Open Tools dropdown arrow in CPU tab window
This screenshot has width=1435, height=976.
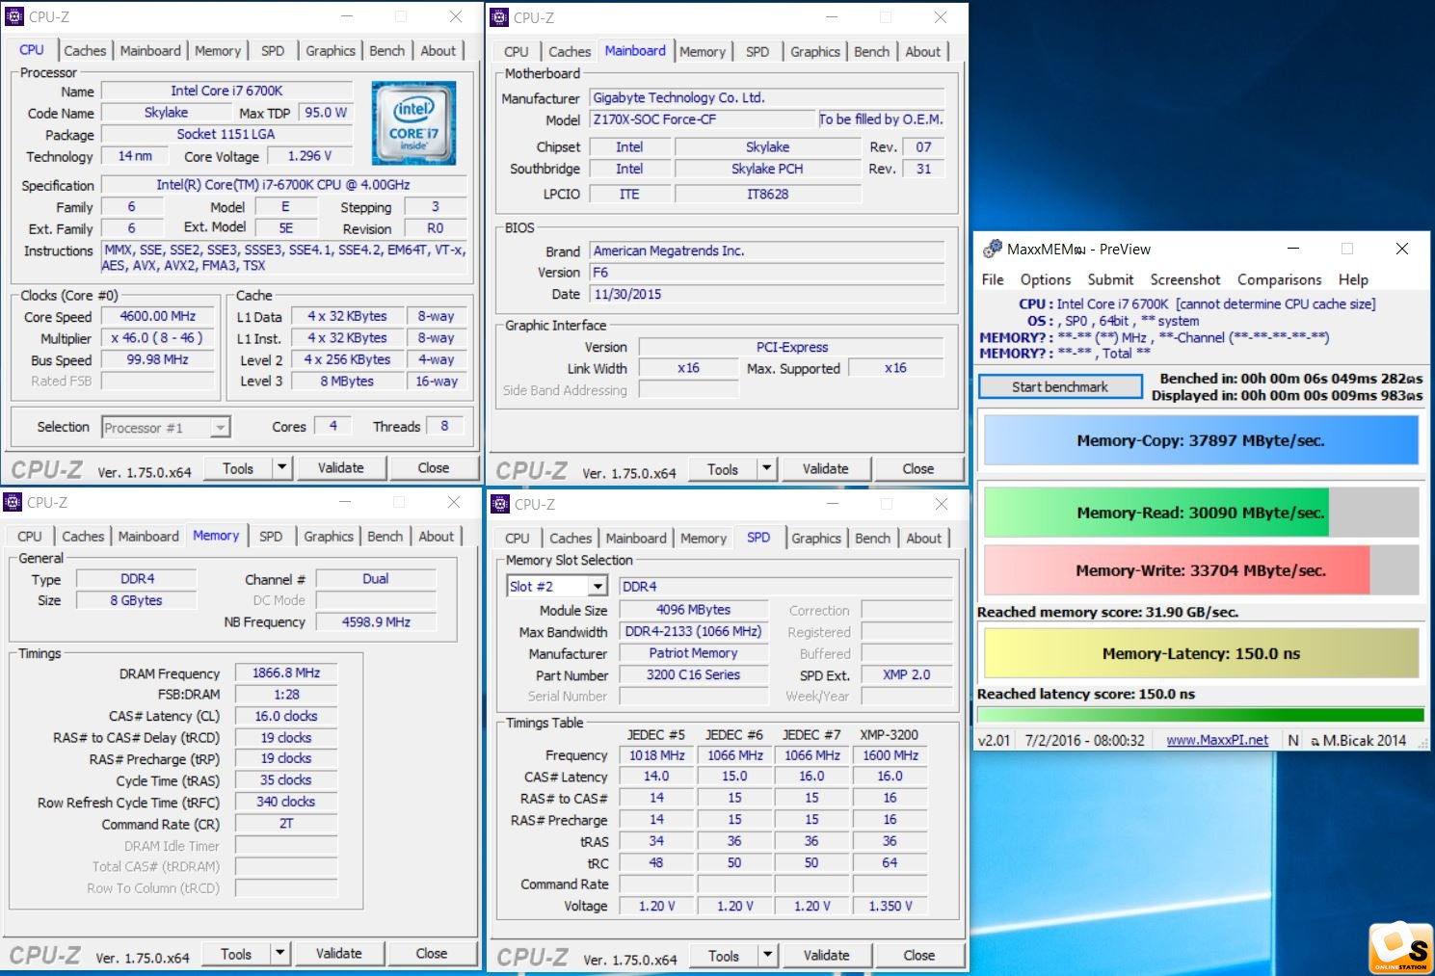281,468
